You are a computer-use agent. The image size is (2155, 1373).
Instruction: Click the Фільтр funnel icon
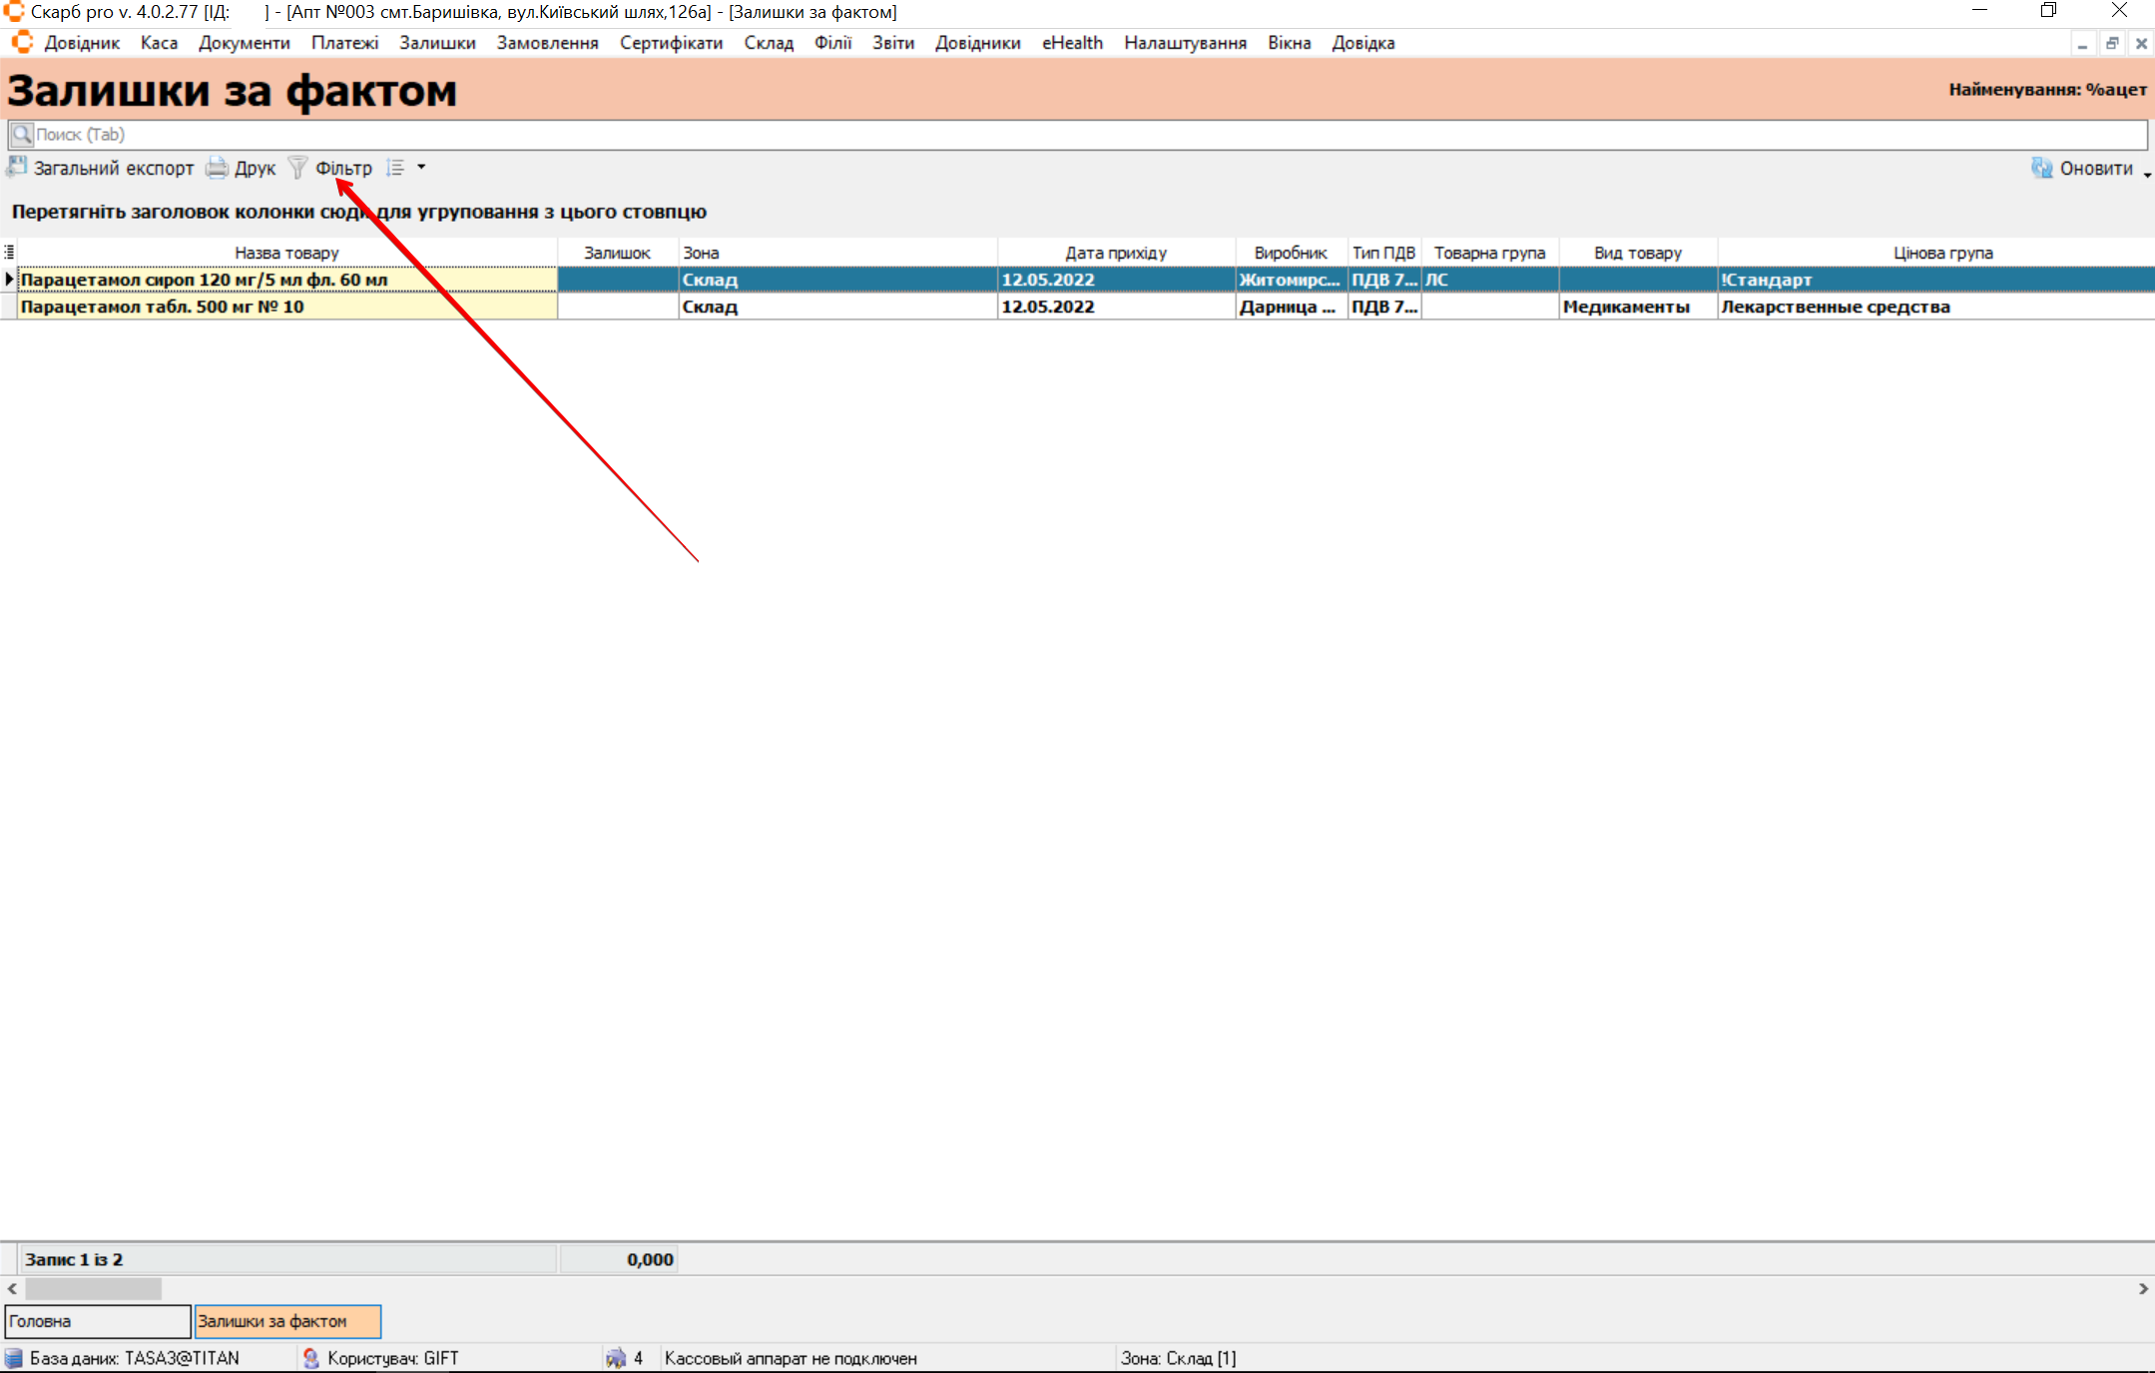[x=297, y=168]
